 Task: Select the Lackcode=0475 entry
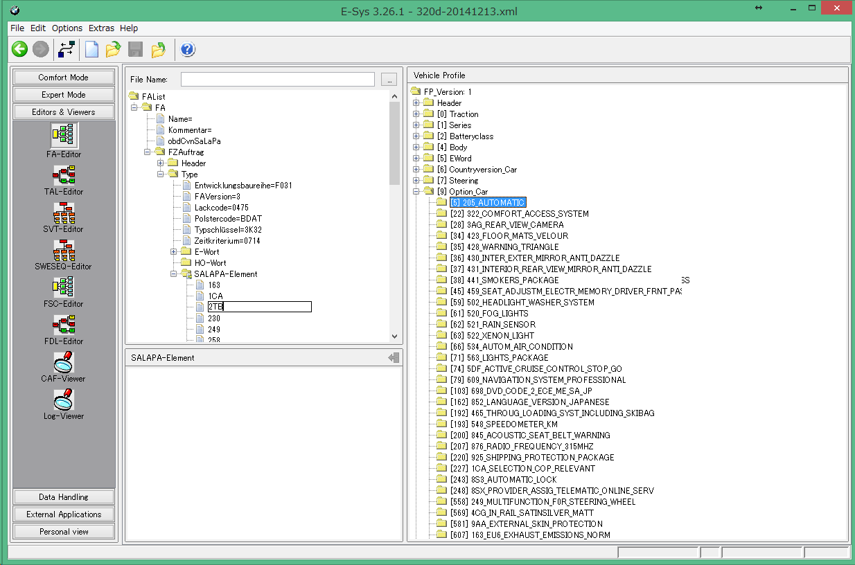click(221, 208)
